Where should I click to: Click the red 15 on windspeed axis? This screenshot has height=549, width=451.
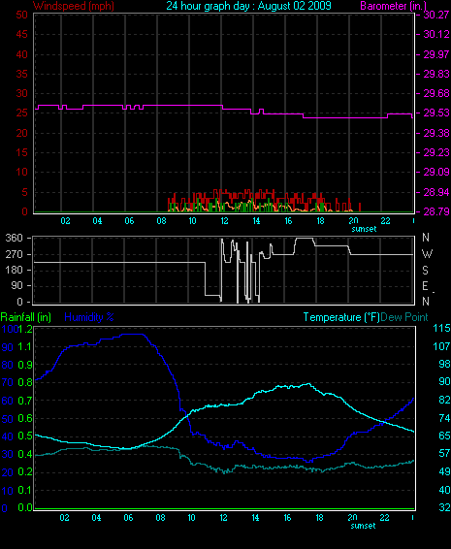click(x=21, y=152)
